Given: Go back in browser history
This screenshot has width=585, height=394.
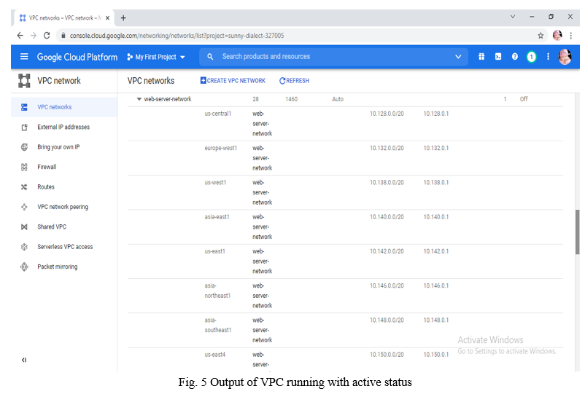Looking at the screenshot, I should [20, 36].
